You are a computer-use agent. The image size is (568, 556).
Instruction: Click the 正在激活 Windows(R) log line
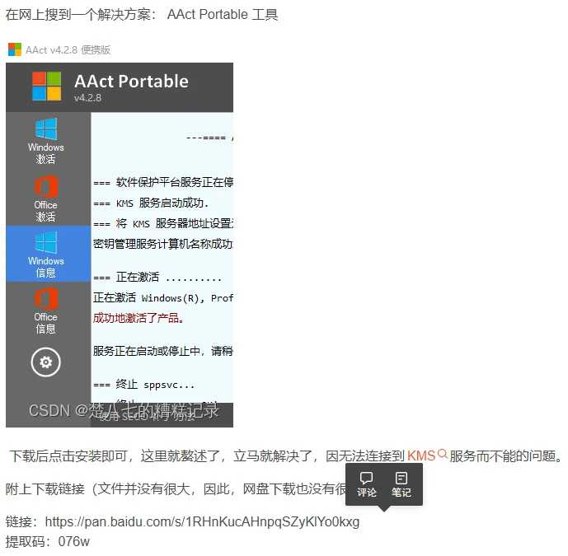tap(163, 298)
